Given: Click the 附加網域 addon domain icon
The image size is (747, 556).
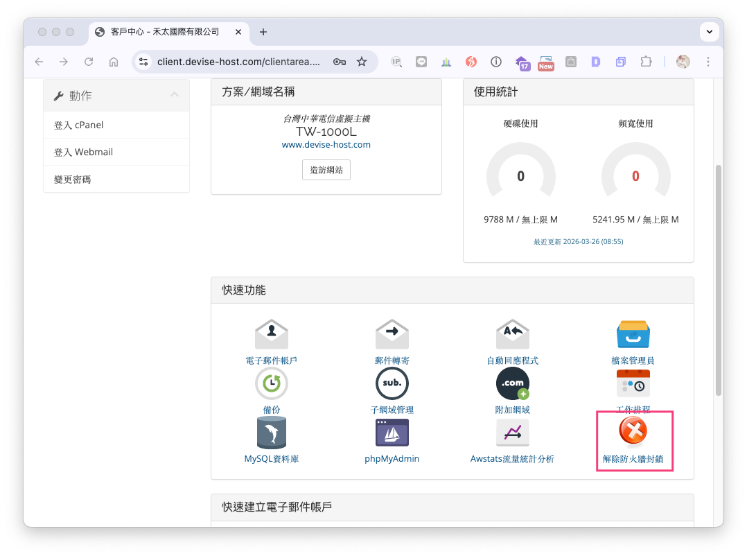Looking at the screenshot, I should coord(512,384).
